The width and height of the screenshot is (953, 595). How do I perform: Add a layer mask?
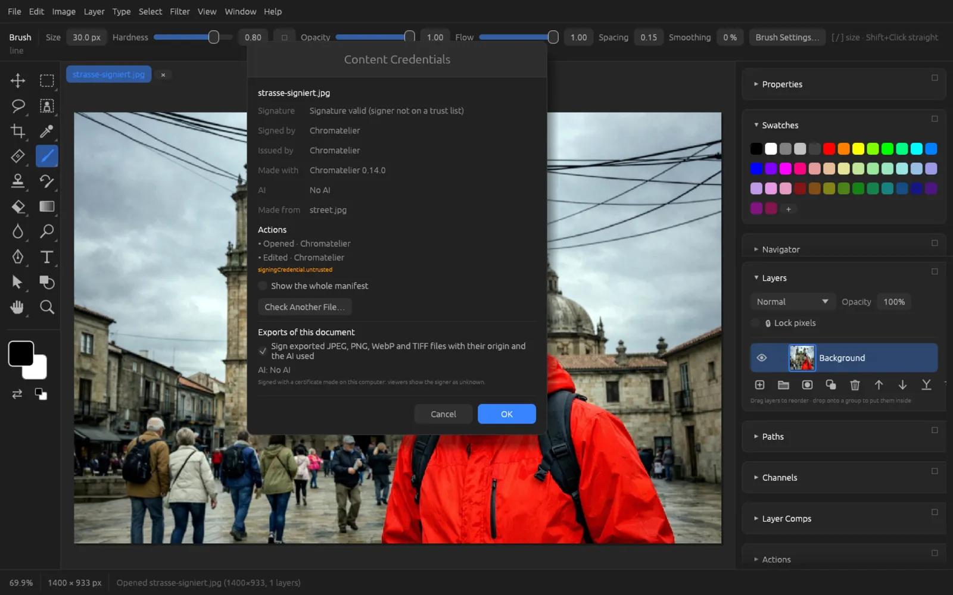[807, 385]
